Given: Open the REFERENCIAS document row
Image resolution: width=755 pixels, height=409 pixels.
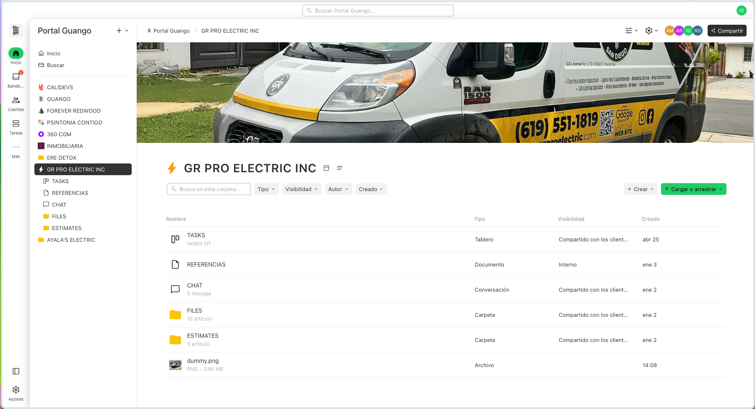Looking at the screenshot, I should tap(445, 264).
